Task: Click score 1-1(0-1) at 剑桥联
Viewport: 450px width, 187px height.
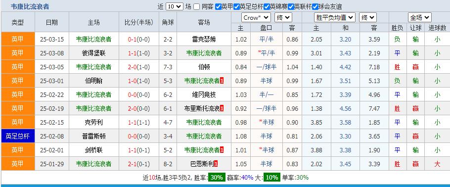Action: point(139,150)
